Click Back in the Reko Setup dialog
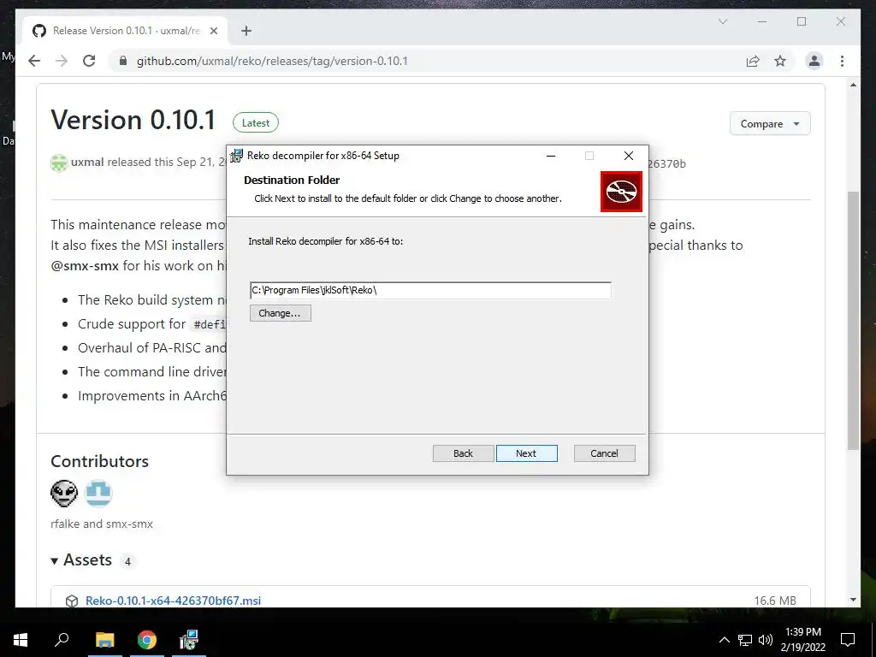This screenshot has width=876, height=657. click(463, 453)
